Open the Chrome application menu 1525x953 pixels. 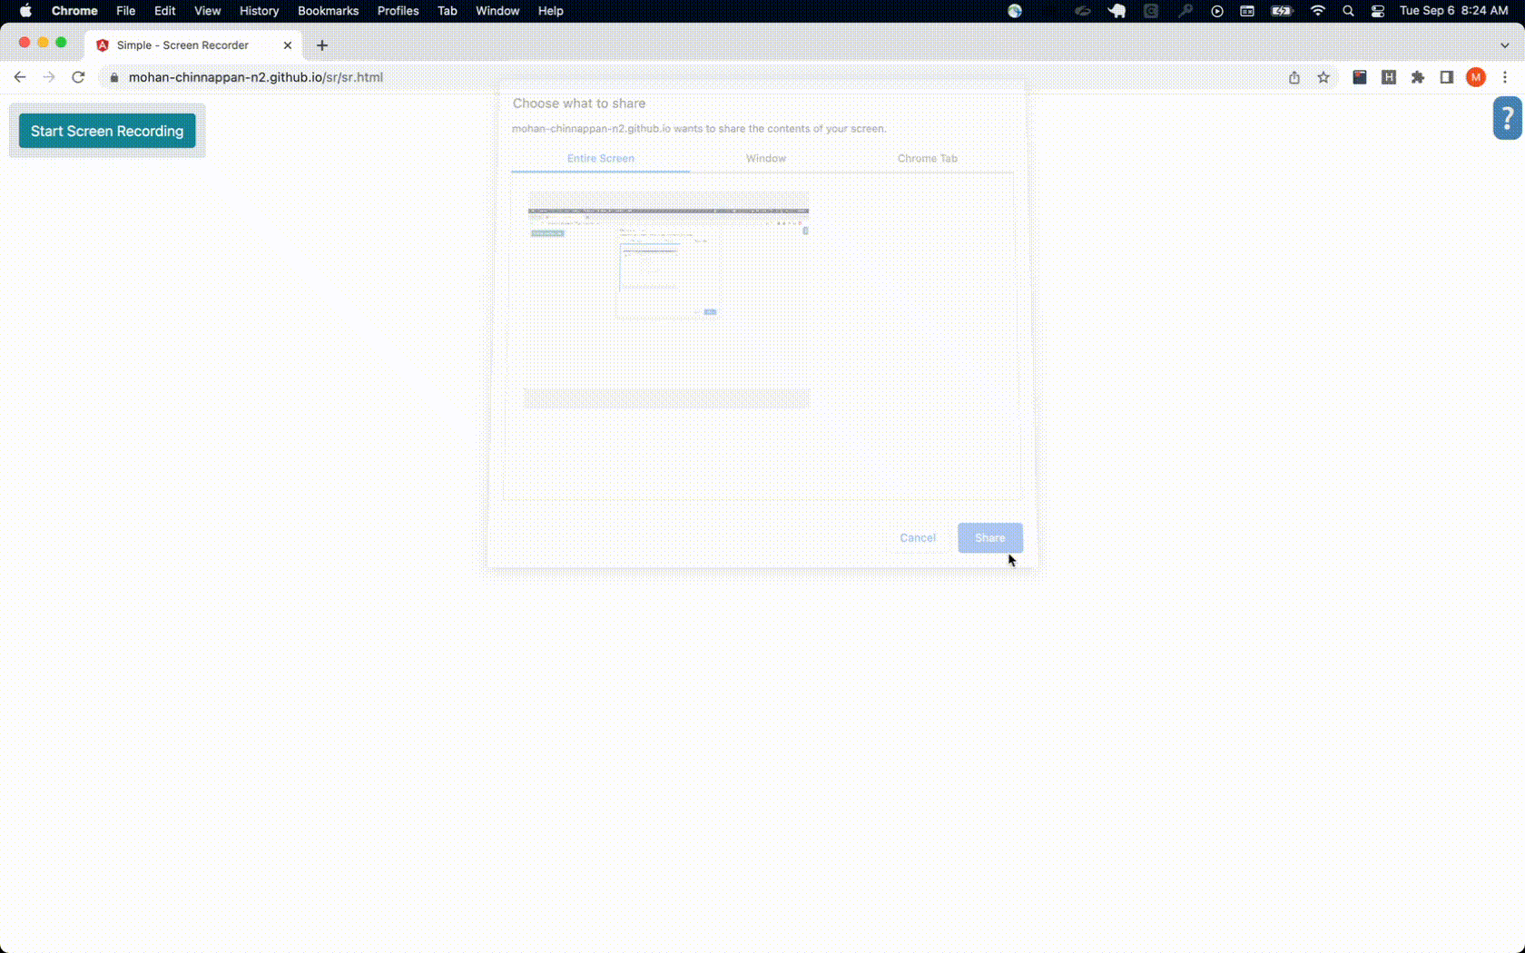click(x=74, y=11)
